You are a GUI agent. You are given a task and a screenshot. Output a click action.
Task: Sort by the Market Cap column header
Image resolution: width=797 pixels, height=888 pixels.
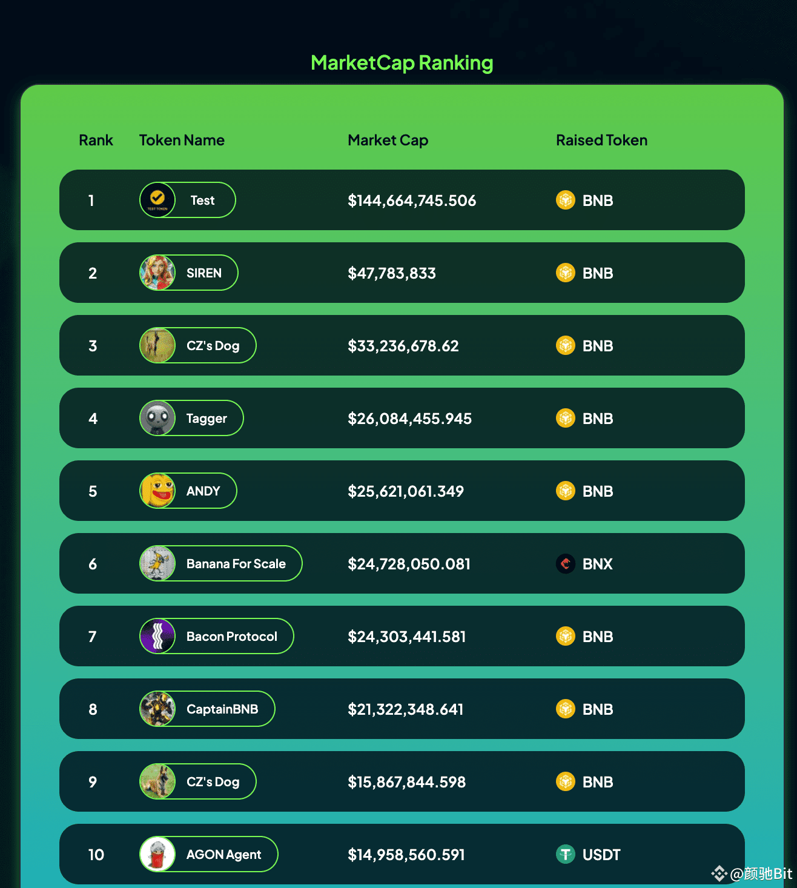[388, 140]
